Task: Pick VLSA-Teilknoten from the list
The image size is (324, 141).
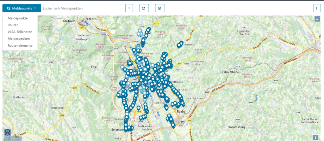Action: (20, 32)
